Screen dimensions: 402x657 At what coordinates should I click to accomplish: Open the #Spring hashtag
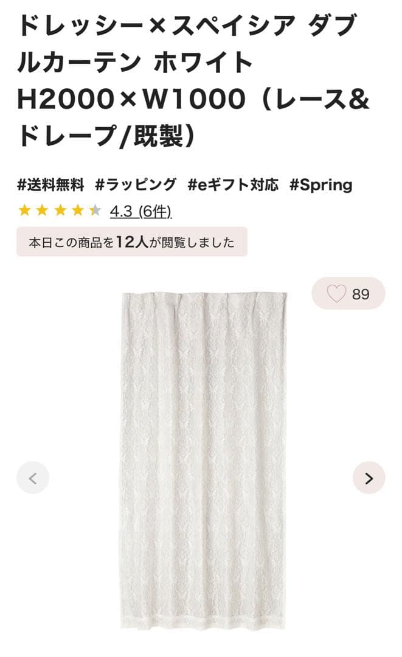(x=321, y=185)
